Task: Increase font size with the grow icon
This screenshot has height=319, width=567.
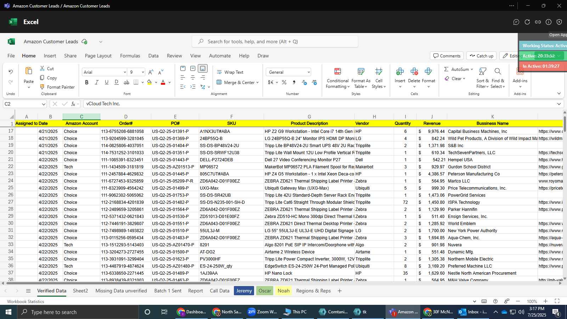Action: [151, 72]
